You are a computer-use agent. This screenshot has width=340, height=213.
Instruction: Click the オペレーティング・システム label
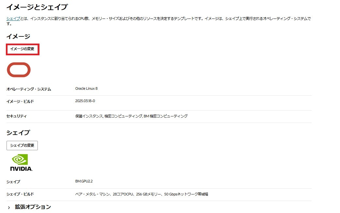click(29, 89)
